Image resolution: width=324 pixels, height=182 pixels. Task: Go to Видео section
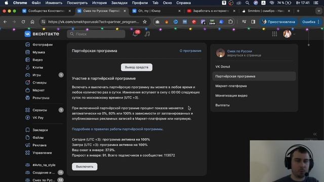point(37,60)
